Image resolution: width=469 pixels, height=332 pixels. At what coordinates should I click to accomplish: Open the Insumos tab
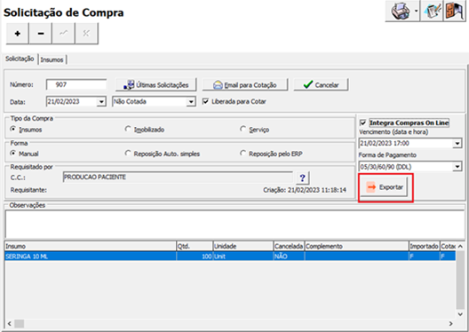[52, 59]
